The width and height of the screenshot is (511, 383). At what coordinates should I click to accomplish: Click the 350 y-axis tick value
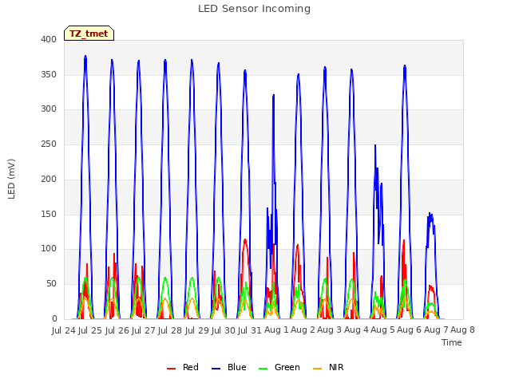49,74
